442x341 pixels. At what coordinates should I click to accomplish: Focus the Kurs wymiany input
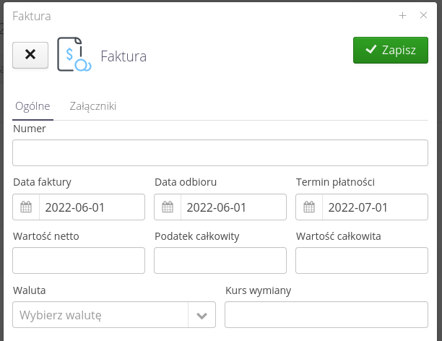click(x=326, y=315)
